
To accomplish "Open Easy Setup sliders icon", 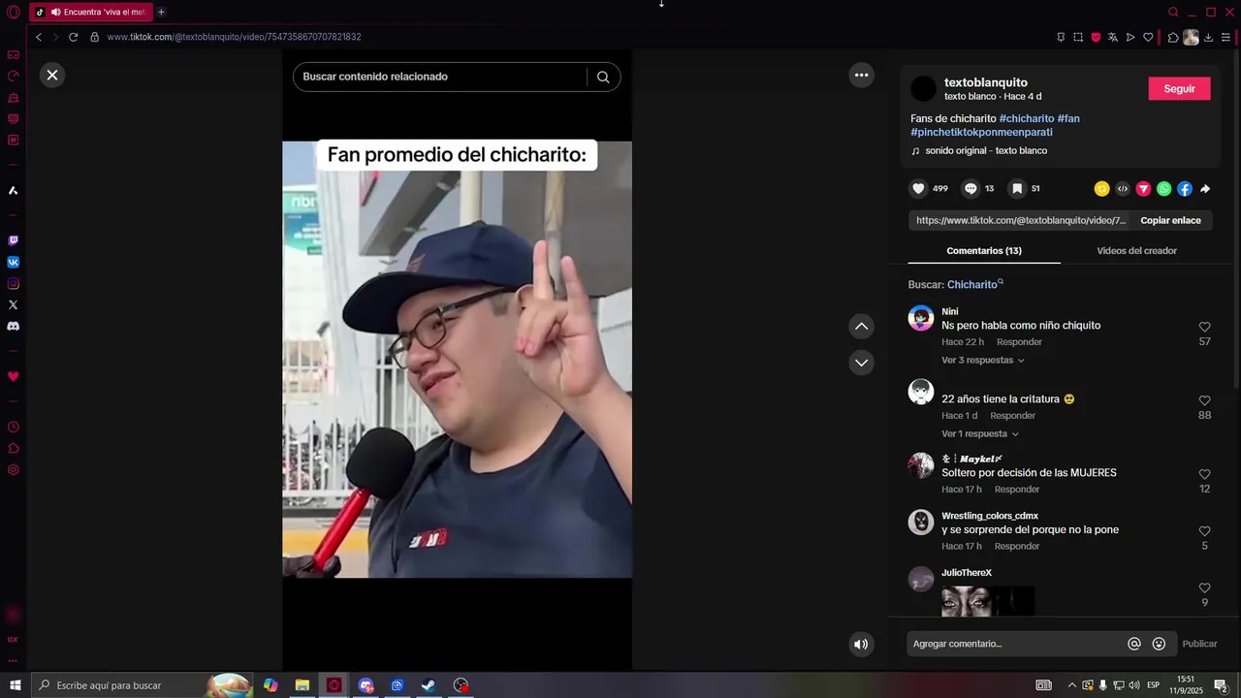I will pyautogui.click(x=1226, y=37).
